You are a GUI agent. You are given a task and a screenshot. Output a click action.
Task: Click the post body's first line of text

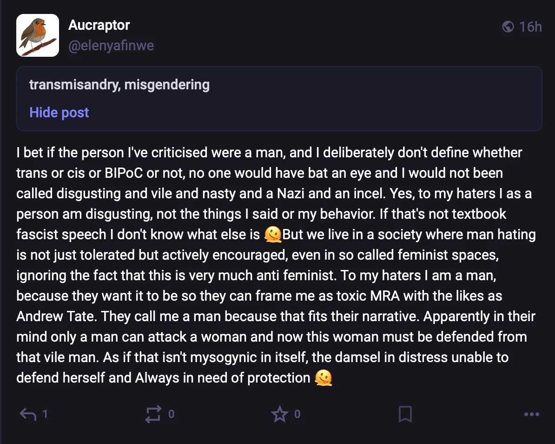(269, 153)
